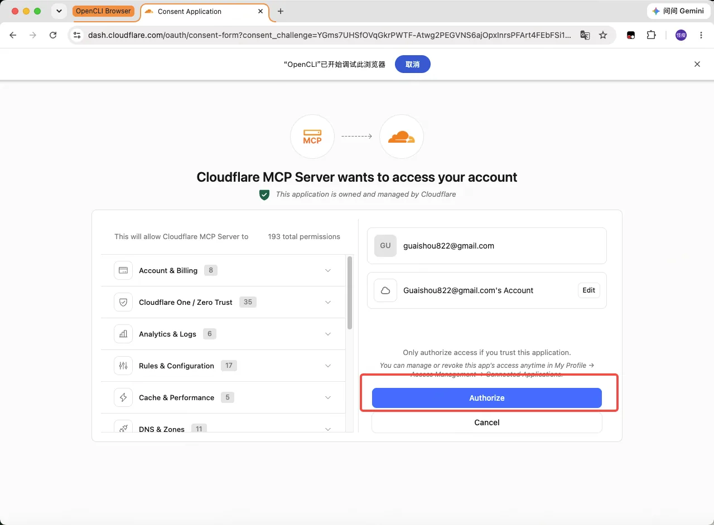
Task: Click the GU user avatar
Action: tap(385, 246)
